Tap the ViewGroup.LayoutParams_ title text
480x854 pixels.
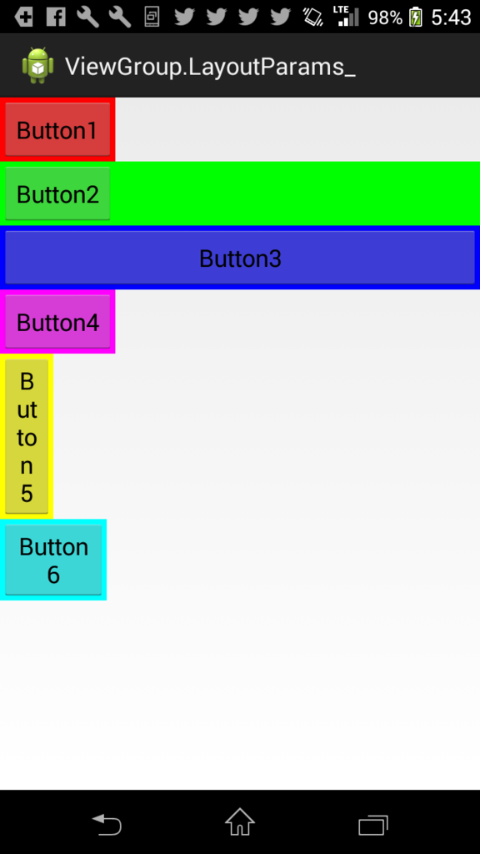pos(210,67)
